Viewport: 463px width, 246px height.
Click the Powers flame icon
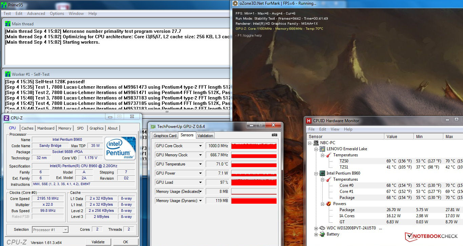[x=328, y=204]
